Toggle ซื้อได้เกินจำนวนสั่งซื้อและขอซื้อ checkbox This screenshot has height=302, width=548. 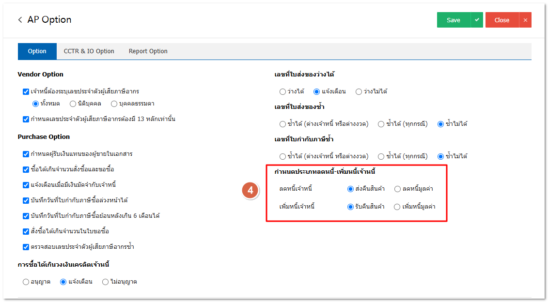tap(26, 169)
